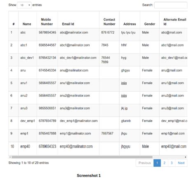Click contact number 7667567
195x179 pixels.
107,133
